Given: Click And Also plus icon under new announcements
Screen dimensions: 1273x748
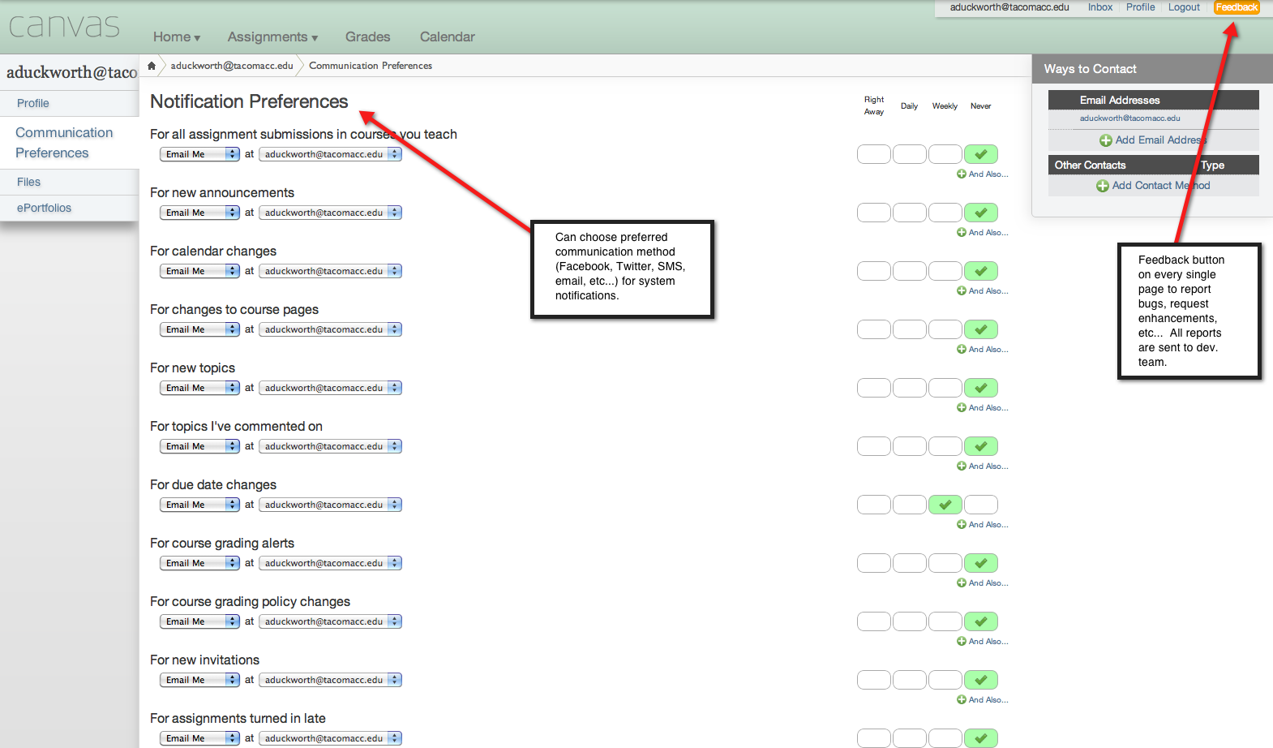Looking at the screenshot, I should point(961,233).
